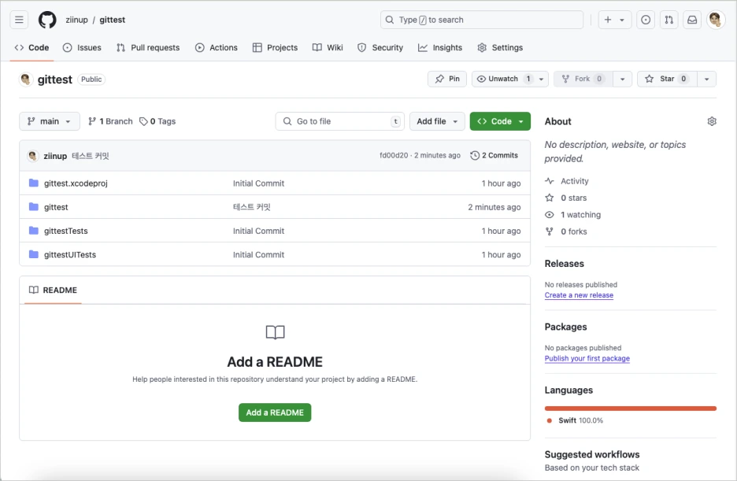
Task: Click the ziinup owner link in breadcrumb
Action: (76, 20)
